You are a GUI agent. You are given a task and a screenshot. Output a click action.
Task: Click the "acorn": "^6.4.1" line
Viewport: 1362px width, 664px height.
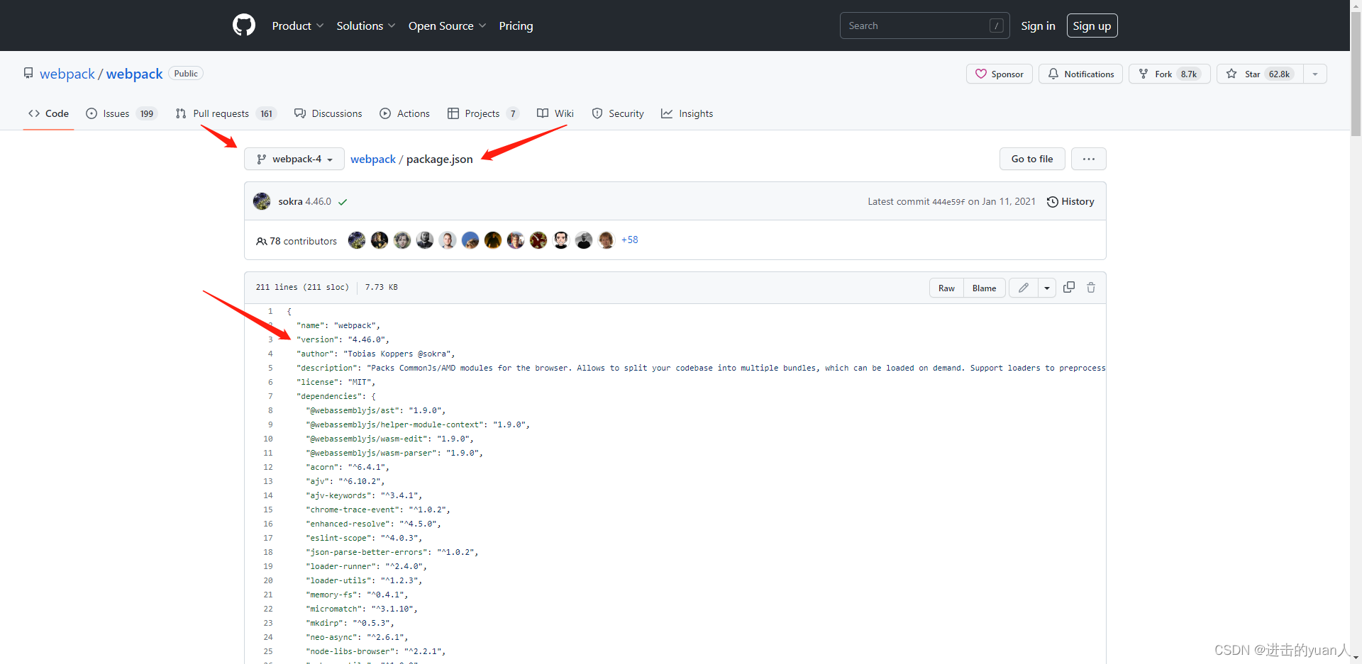point(348,467)
